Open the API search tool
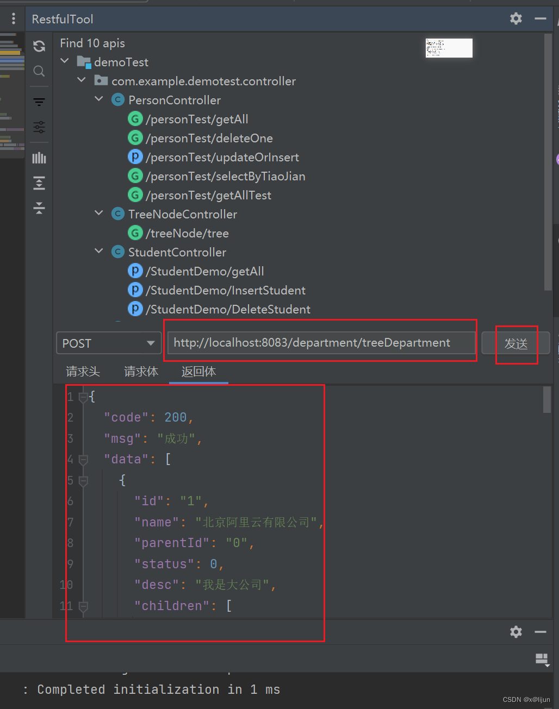 39,71
